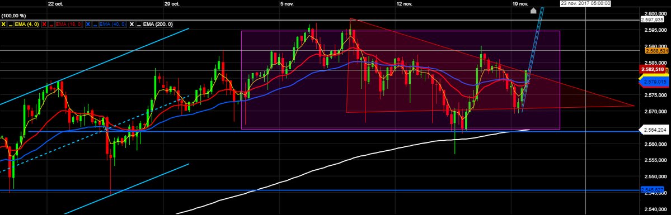The height and width of the screenshot is (215, 671).
Task: Click the blue 2.545,627 price level tag
Action: pos(652,189)
